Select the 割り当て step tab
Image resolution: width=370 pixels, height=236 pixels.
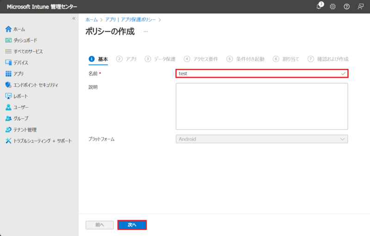(286, 59)
